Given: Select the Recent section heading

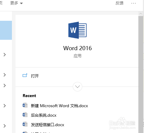Looking at the screenshot, I should tap(30, 96).
